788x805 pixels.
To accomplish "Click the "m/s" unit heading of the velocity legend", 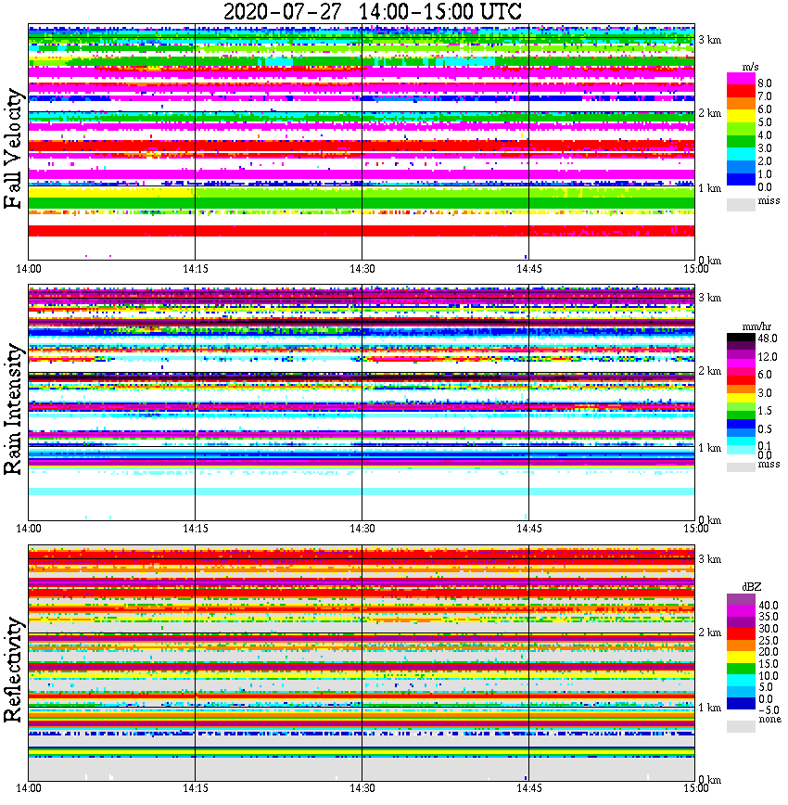I will click(x=751, y=68).
